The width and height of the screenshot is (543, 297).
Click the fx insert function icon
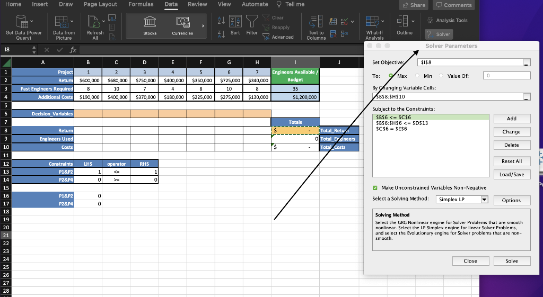73,50
